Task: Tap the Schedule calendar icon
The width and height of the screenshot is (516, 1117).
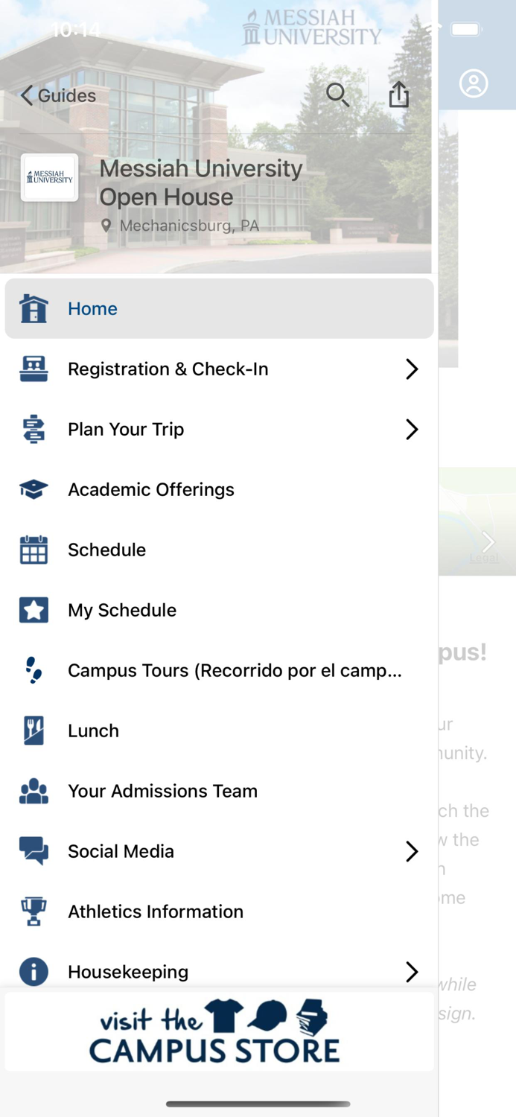Action: (x=33, y=550)
